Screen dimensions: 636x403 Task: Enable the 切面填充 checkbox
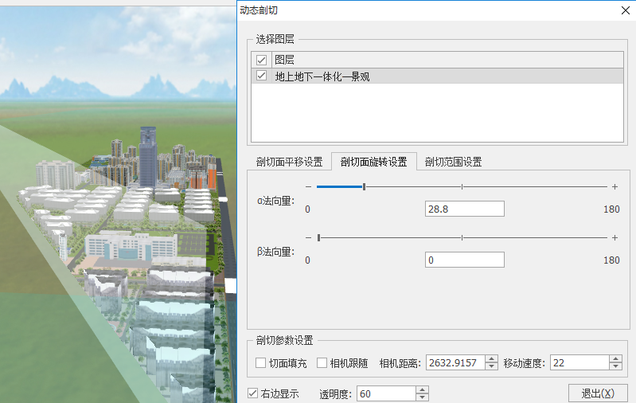coord(261,363)
